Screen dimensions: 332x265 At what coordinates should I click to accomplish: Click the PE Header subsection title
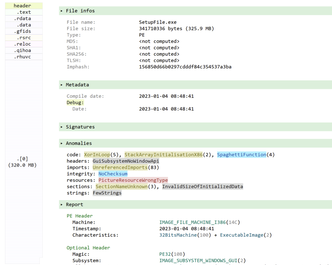pyautogui.click(x=79, y=216)
